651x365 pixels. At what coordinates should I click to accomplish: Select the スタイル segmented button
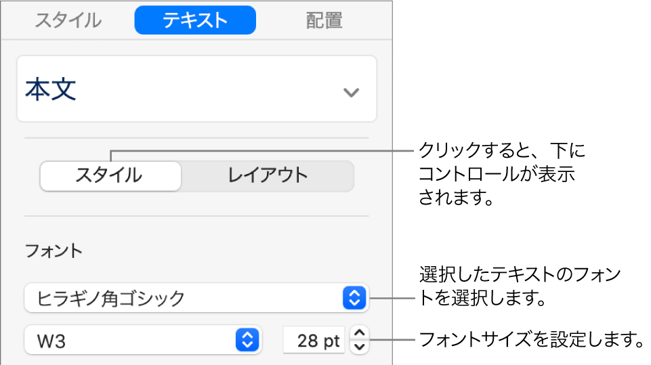point(110,175)
